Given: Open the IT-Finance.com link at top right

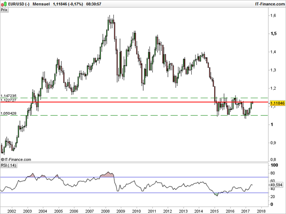Looking at the screenshot, I should tap(270, 4).
